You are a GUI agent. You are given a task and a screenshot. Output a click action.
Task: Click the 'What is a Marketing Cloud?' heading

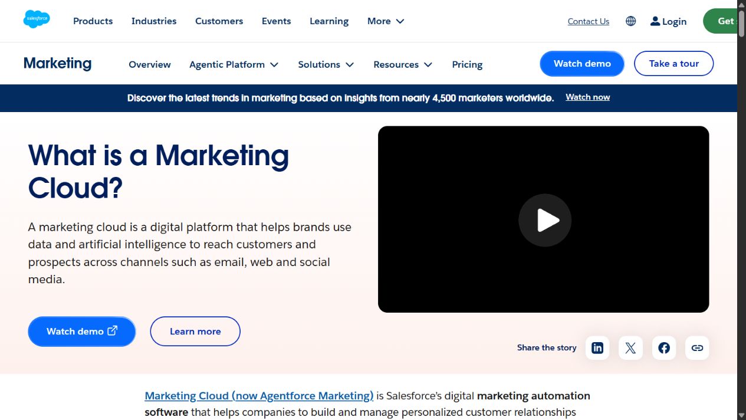159,172
